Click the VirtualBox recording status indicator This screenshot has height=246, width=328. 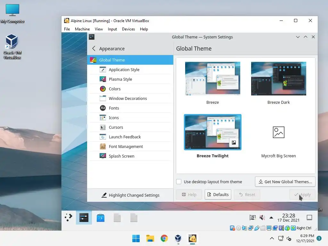275,228
